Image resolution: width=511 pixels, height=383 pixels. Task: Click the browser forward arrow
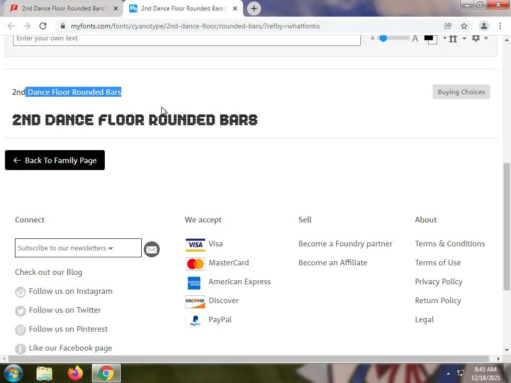(27, 26)
